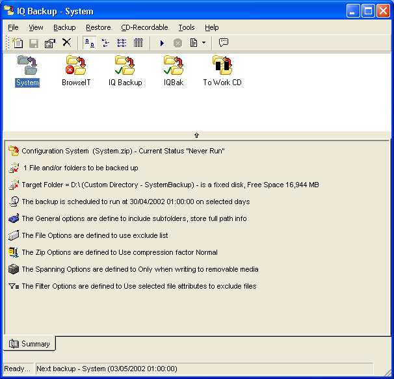Click the window resize grip corner

(388, 371)
